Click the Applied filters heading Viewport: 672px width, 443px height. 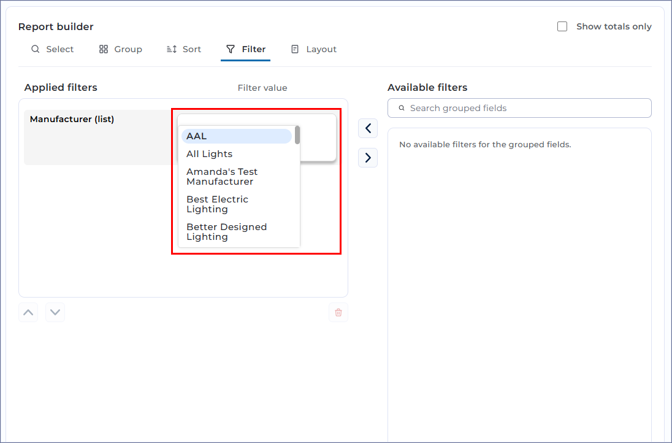click(61, 88)
